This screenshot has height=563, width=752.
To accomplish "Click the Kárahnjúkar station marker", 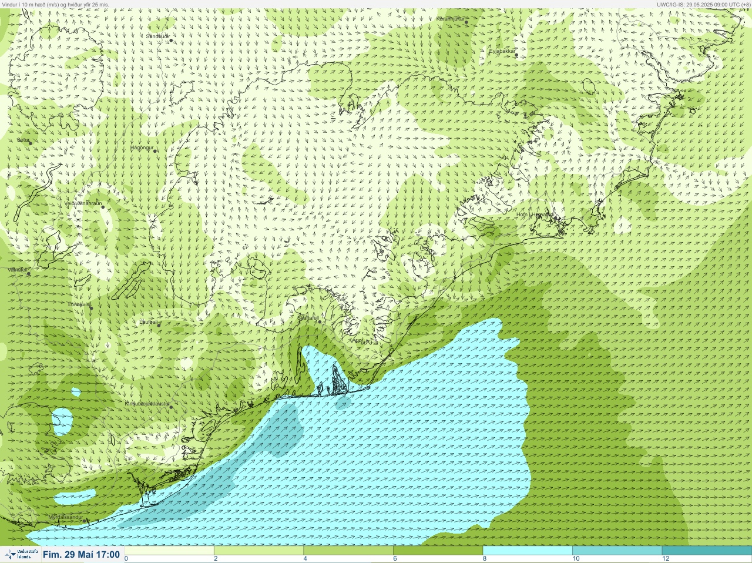I will point(466,23).
